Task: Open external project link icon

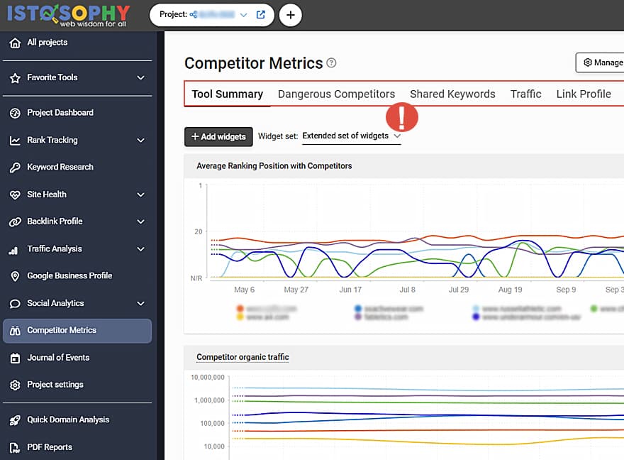Action: click(x=261, y=14)
